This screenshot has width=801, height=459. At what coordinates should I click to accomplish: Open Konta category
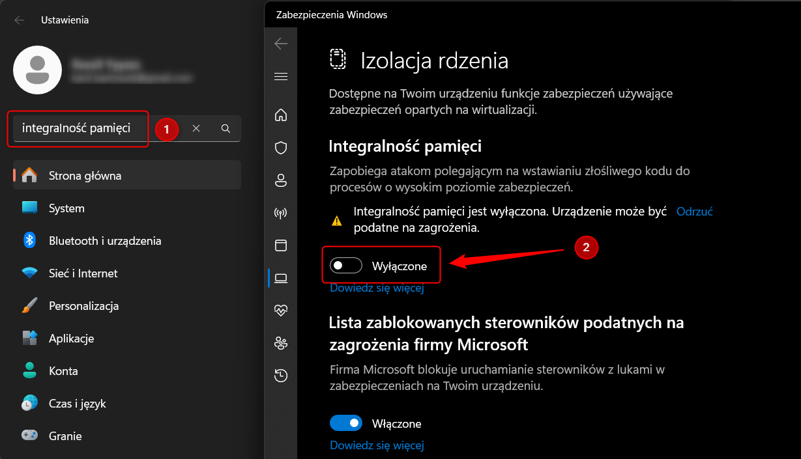click(127, 370)
